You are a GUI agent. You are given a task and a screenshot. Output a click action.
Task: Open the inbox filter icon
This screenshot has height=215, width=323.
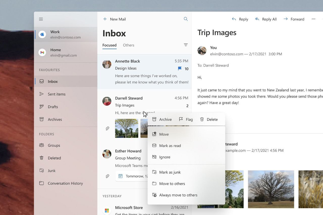pos(186,45)
